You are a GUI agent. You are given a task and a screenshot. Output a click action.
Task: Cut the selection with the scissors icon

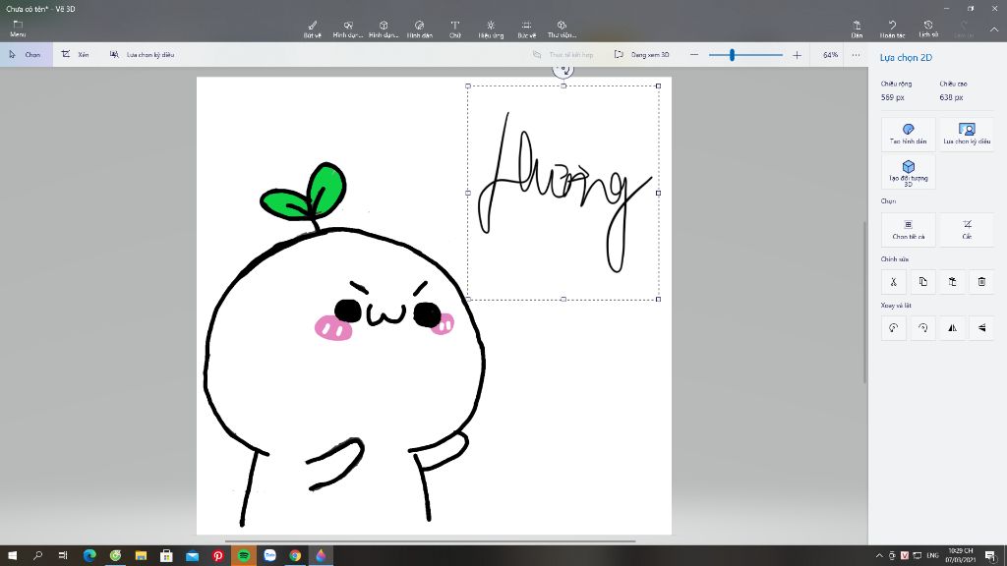point(893,282)
